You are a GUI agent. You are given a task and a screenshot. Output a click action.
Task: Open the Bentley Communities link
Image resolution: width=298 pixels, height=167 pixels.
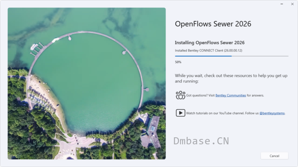coord(231,95)
